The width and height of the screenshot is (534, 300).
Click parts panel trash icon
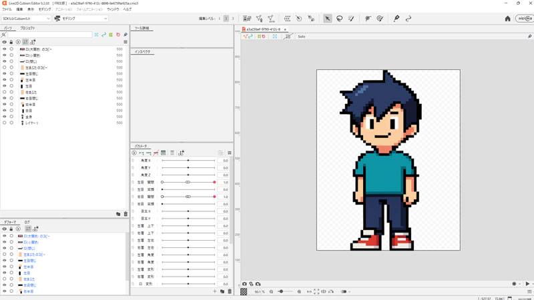125,214
